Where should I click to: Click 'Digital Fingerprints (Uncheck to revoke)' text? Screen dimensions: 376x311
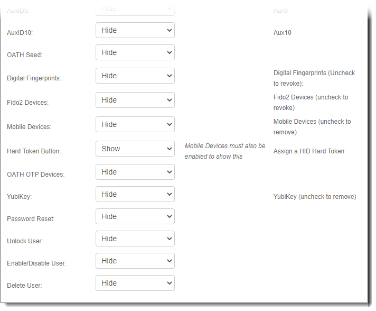[x=314, y=78]
